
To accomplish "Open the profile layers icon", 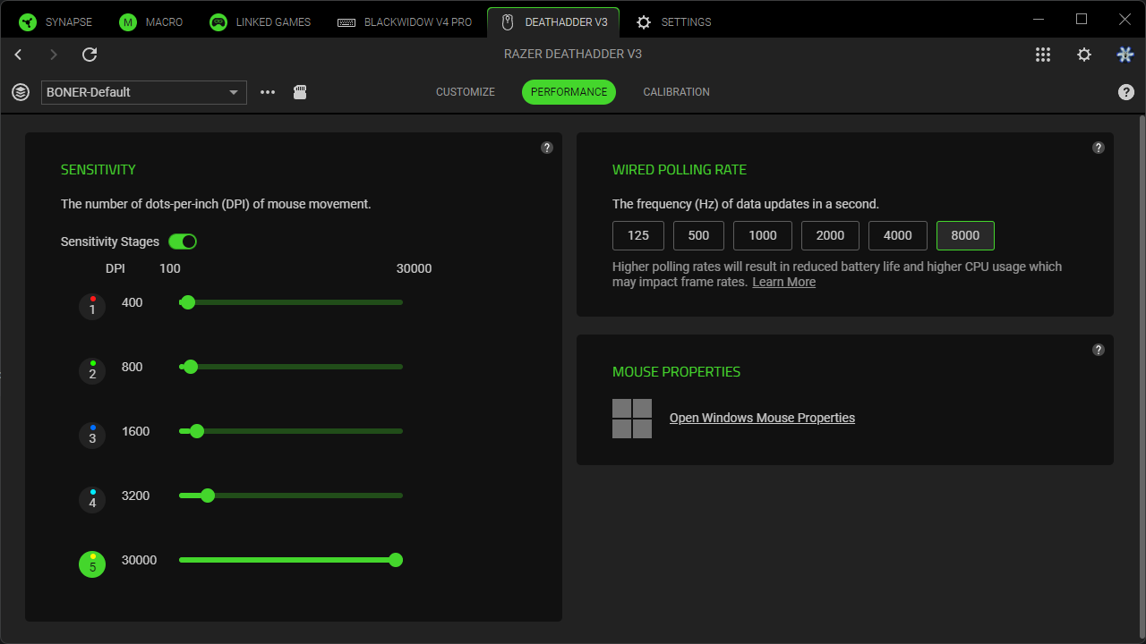I will (x=21, y=92).
